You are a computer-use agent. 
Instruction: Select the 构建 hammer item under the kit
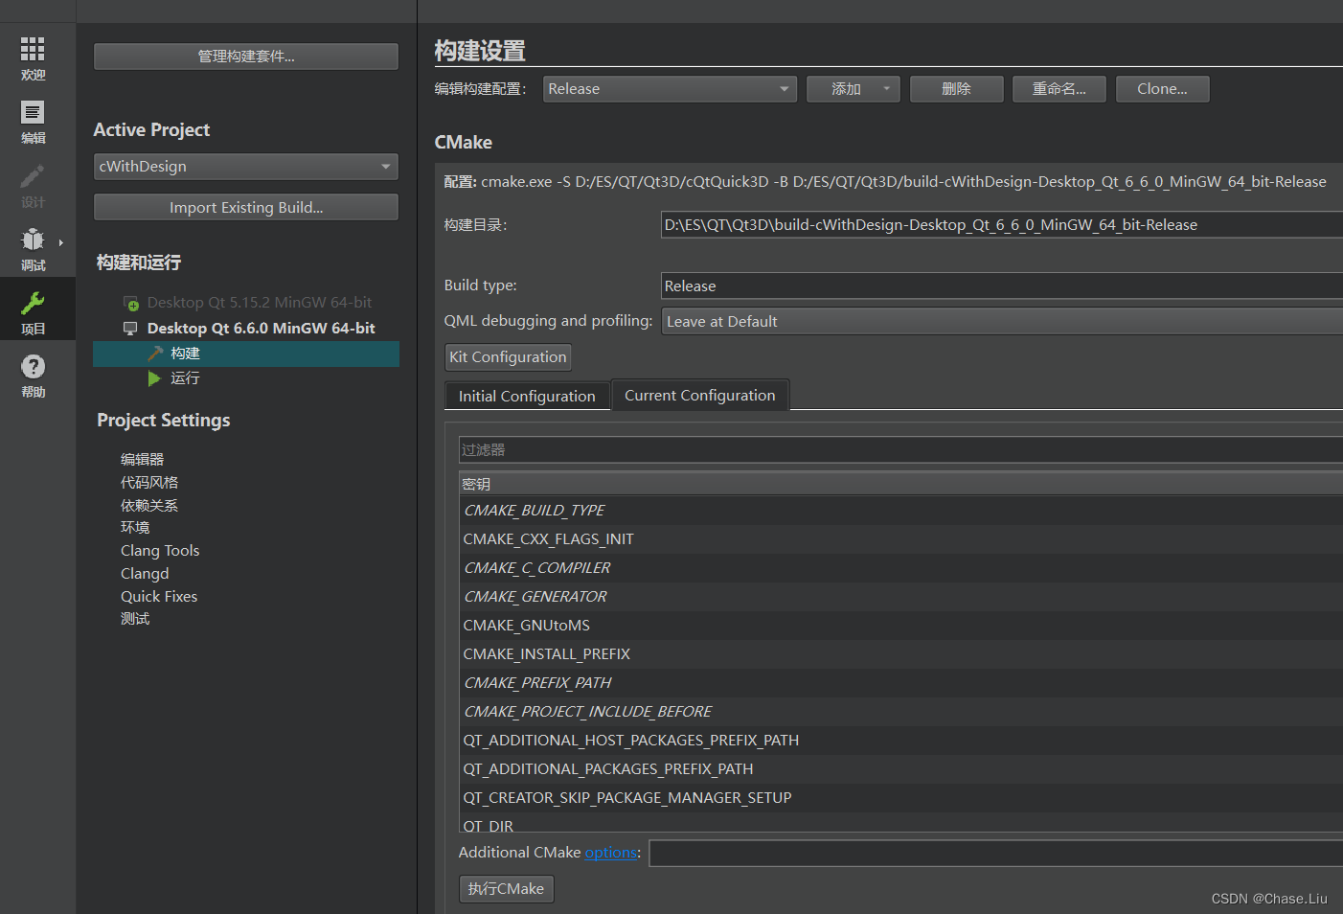pyautogui.click(x=187, y=353)
